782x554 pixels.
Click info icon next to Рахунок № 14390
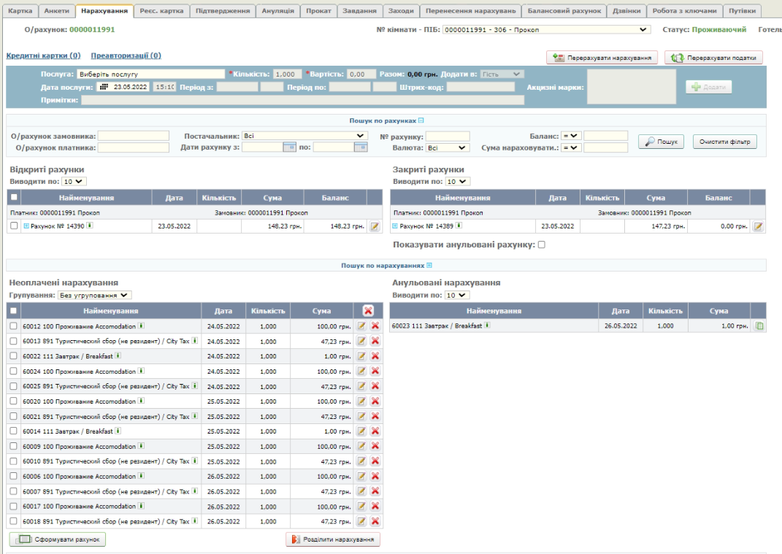90,226
